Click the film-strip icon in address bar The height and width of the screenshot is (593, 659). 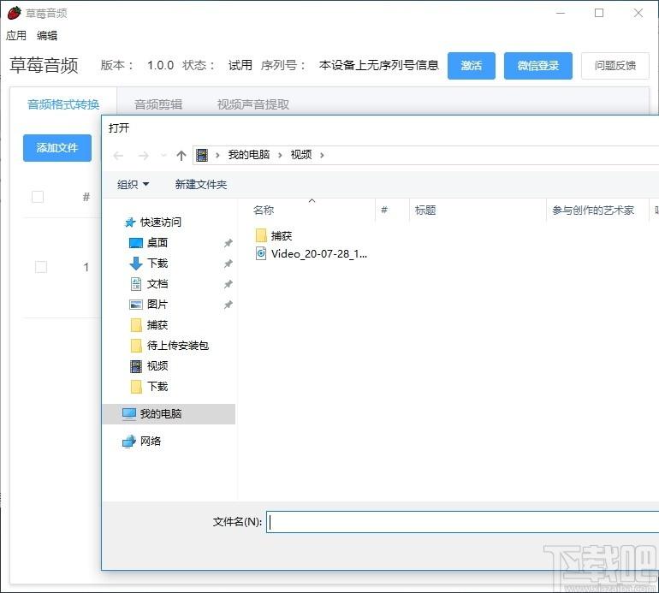click(202, 155)
